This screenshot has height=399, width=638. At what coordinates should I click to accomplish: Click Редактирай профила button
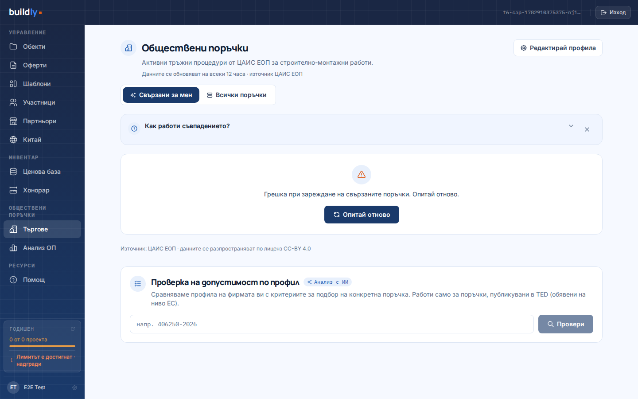point(558,48)
